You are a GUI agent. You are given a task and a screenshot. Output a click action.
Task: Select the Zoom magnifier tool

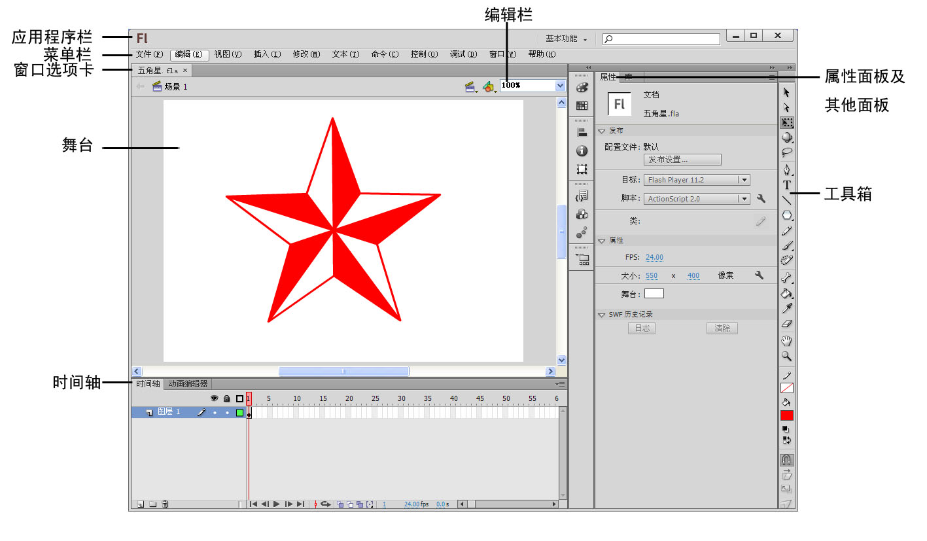[x=786, y=357]
